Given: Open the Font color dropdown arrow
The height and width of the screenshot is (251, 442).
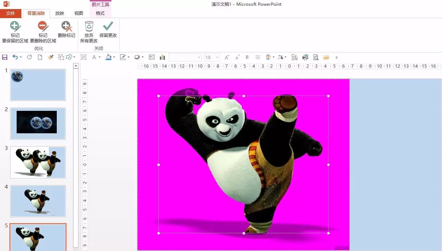Looking at the screenshot, I should 100,57.
